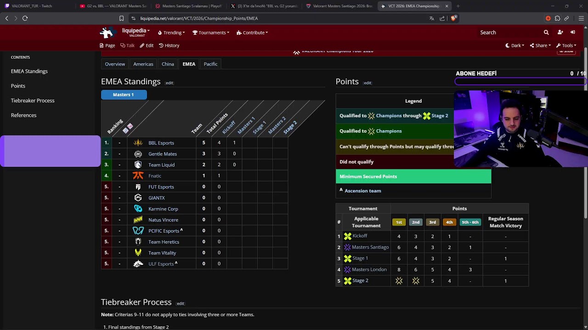Bookmark this page with the bookmark icon
Image resolution: width=588 pixels, height=330 pixels.
[121, 18]
